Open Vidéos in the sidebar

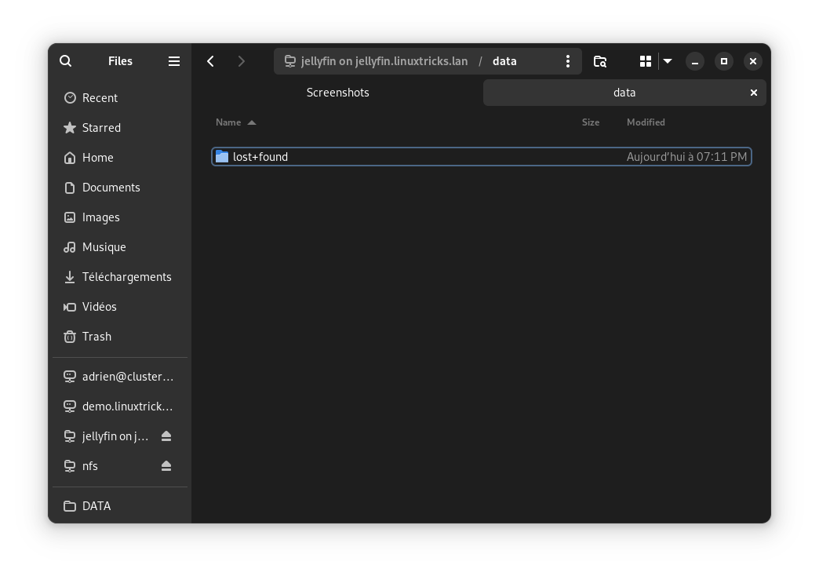point(120,306)
